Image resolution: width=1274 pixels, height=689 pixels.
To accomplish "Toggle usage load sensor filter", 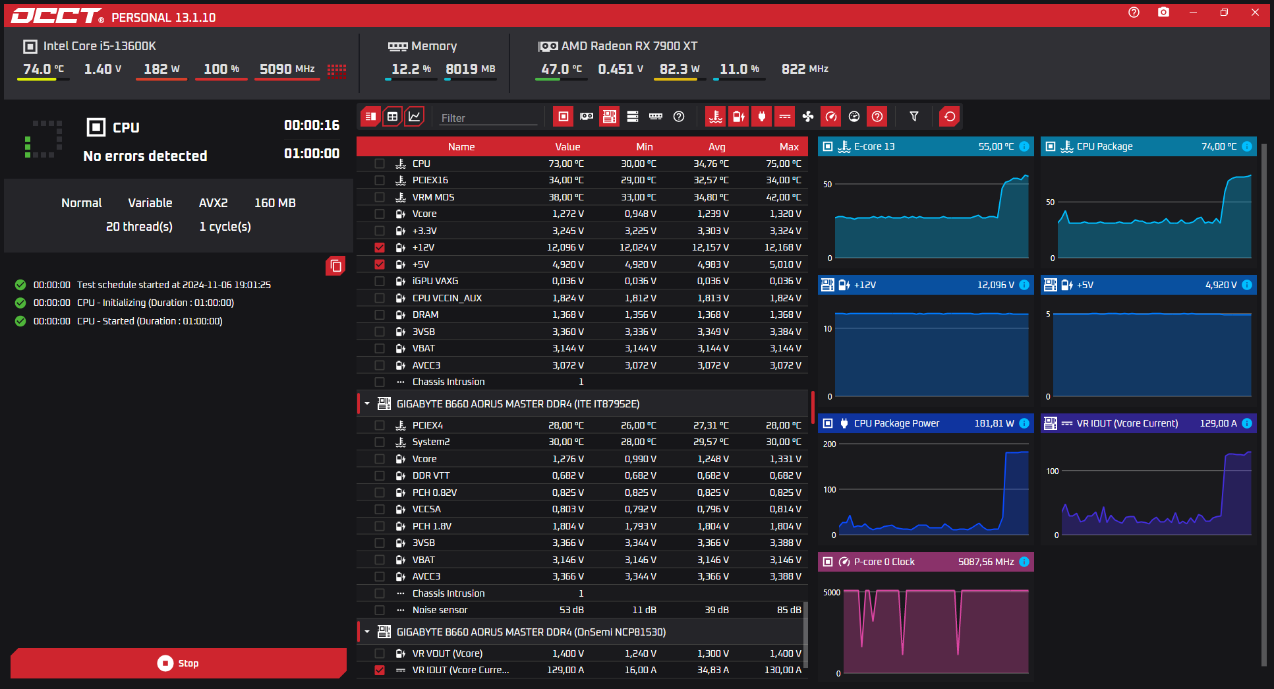I will (854, 117).
